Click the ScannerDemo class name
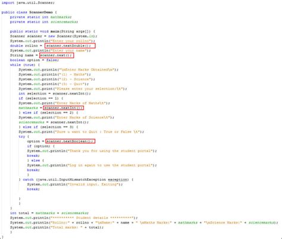The width and height of the screenshot is (282, 239). tap(41, 12)
